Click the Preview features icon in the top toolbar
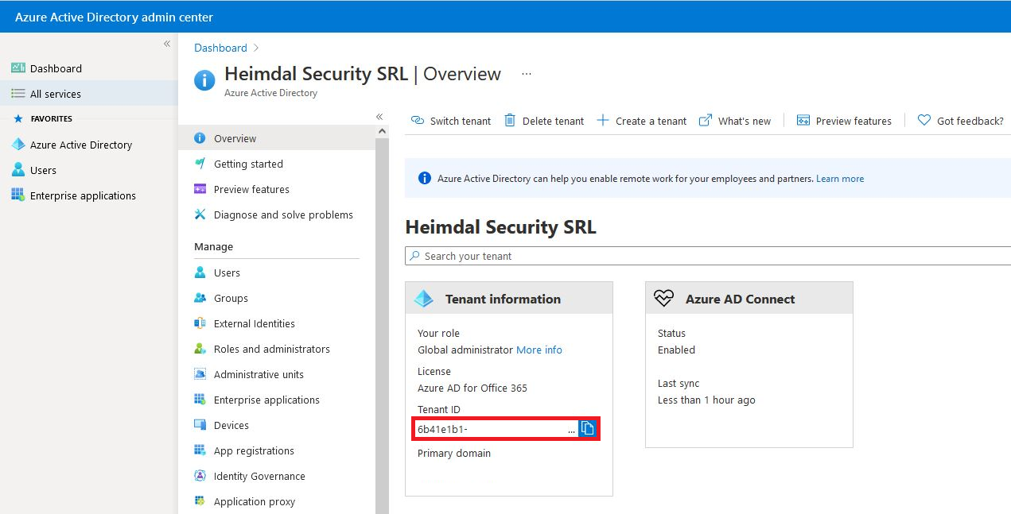The image size is (1011, 514). point(803,121)
